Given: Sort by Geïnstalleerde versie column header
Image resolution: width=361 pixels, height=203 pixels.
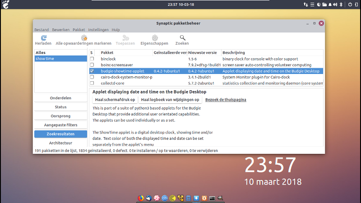Looking at the screenshot, I should [x=170, y=52].
